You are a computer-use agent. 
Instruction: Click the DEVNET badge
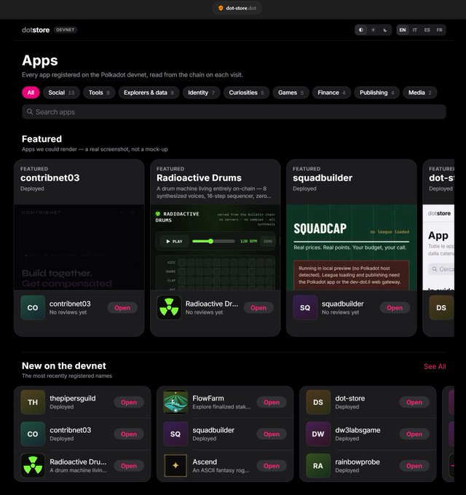point(66,30)
